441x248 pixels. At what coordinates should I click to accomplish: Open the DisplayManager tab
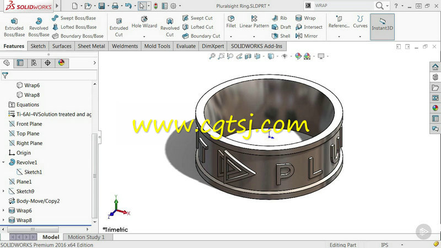coord(61,63)
